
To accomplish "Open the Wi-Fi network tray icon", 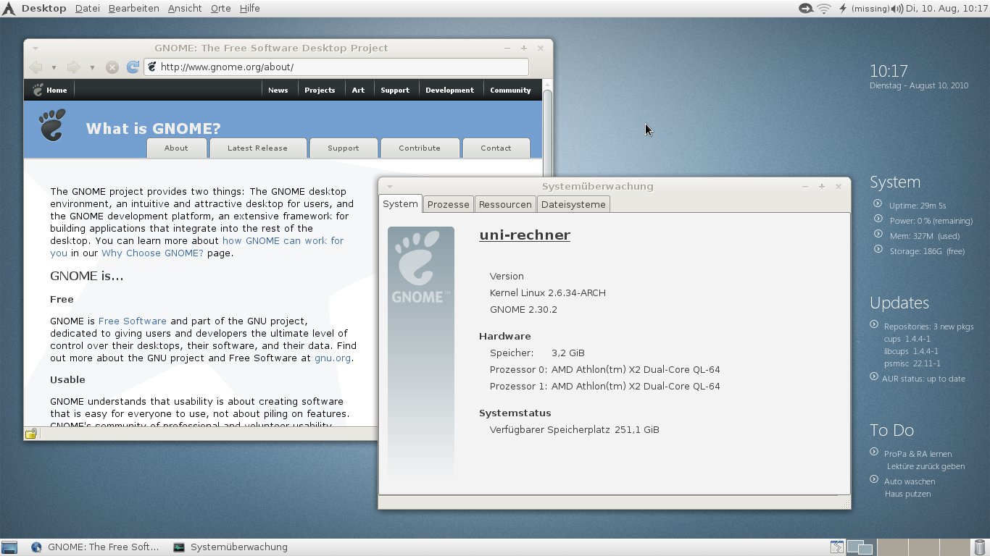I will [x=824, y=9].
